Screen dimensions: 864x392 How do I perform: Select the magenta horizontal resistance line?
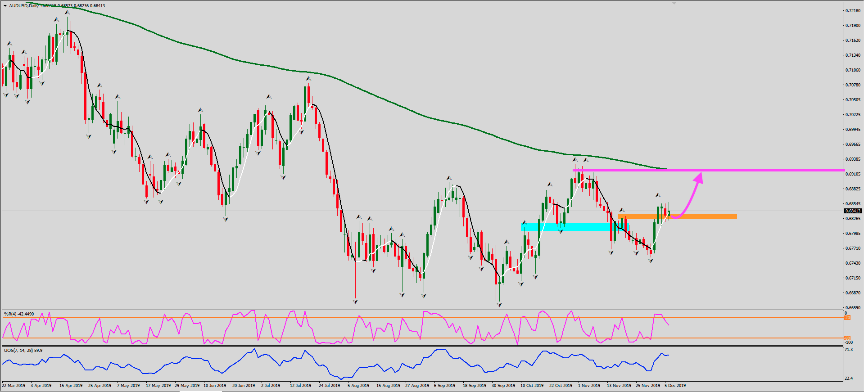pos(708,170)
